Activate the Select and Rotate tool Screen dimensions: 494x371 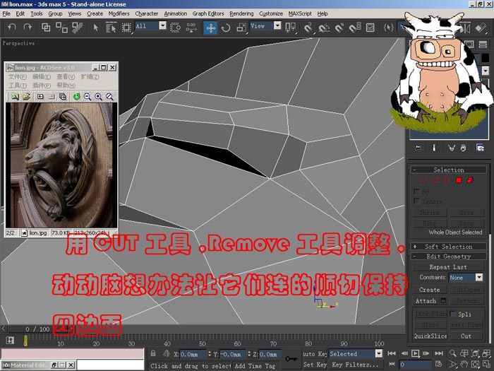pyautogui.click(x=226, y=28)
